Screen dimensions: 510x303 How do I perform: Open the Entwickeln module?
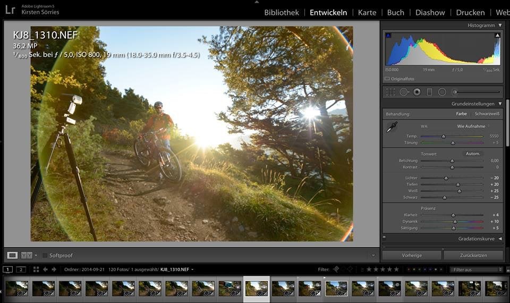[x=328, y=12]
